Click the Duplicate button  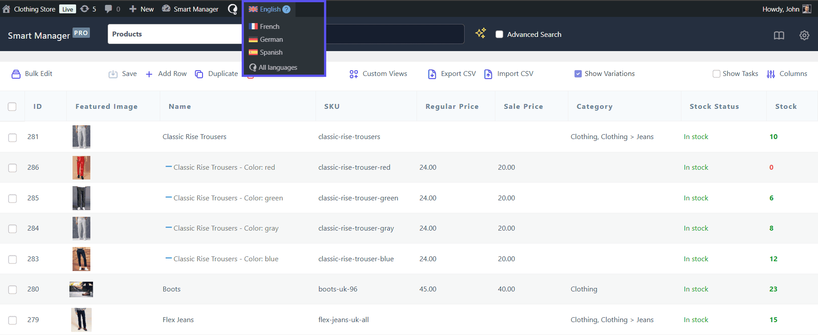217,74
